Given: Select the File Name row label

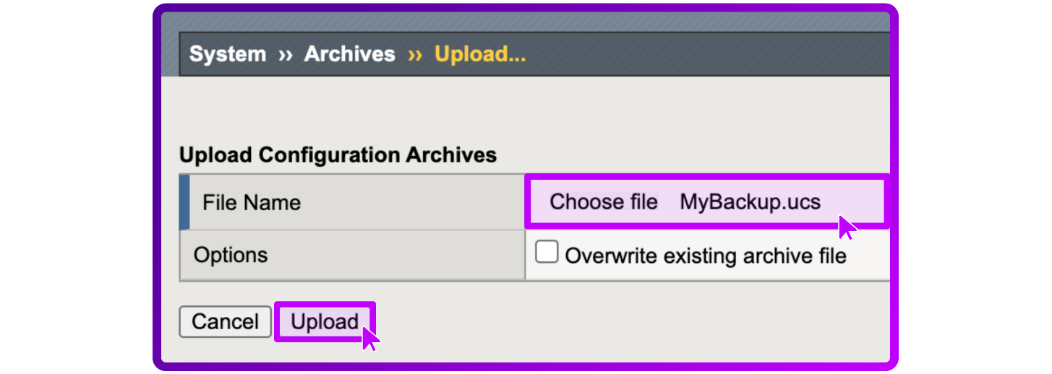Looking at the screenshot, I should pyautogui.click(x=252, y=202).
